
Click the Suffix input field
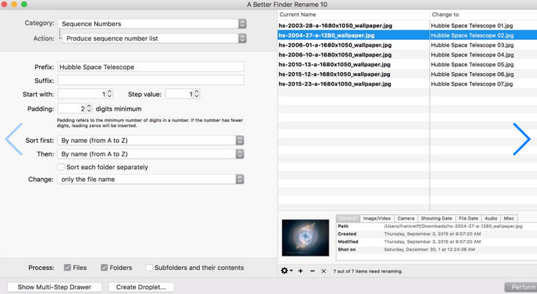click(x=150, y=80)
